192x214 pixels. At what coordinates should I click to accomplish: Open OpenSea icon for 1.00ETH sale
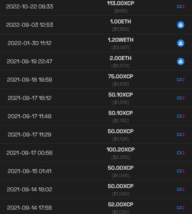(x=181, y=25)
